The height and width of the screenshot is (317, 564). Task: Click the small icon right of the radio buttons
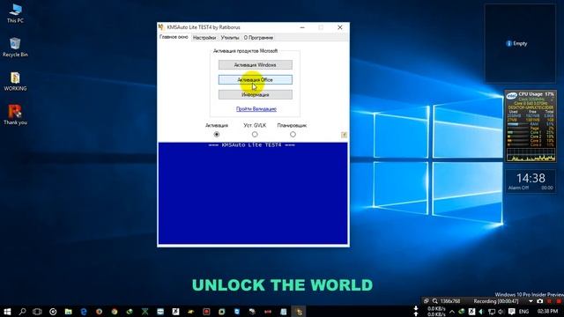tap(344, 135)
